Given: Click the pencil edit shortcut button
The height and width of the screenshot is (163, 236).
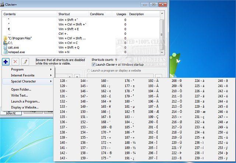Looking at the screenshot, I should (25, 61).
